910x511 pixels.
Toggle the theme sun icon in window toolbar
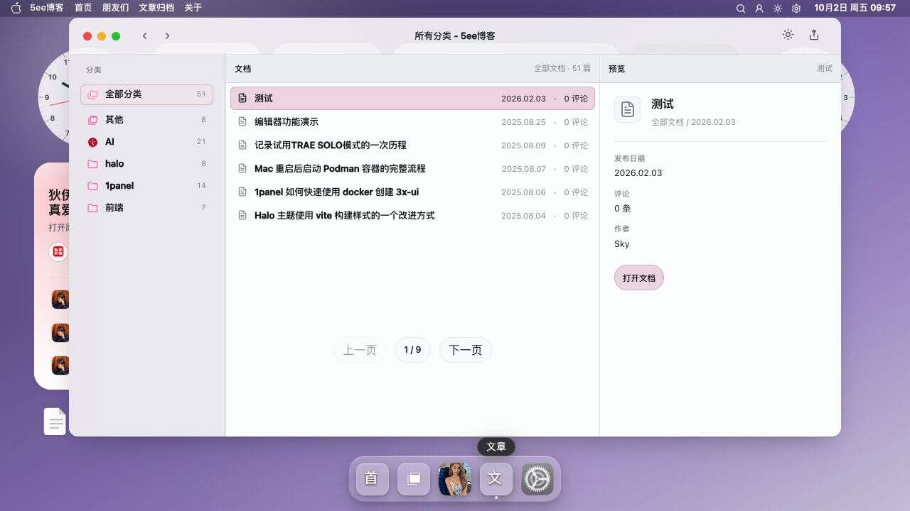(x=788, y=35)
